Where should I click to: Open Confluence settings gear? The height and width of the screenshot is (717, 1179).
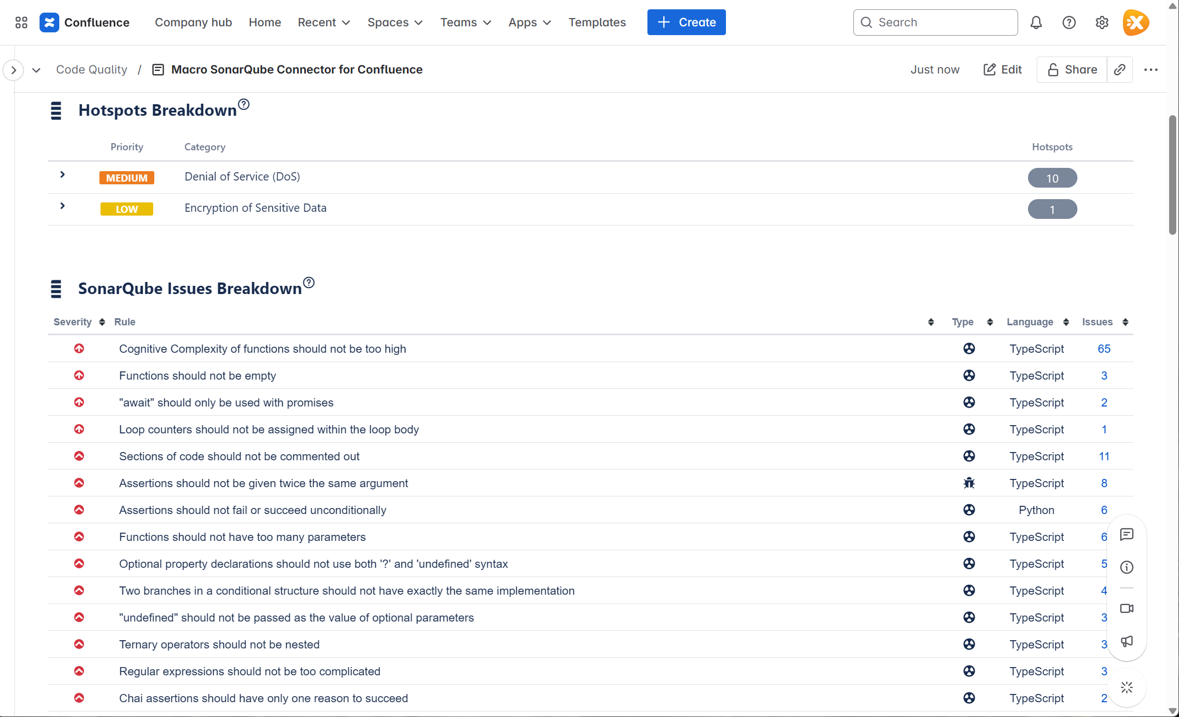tap(1102, 22)
